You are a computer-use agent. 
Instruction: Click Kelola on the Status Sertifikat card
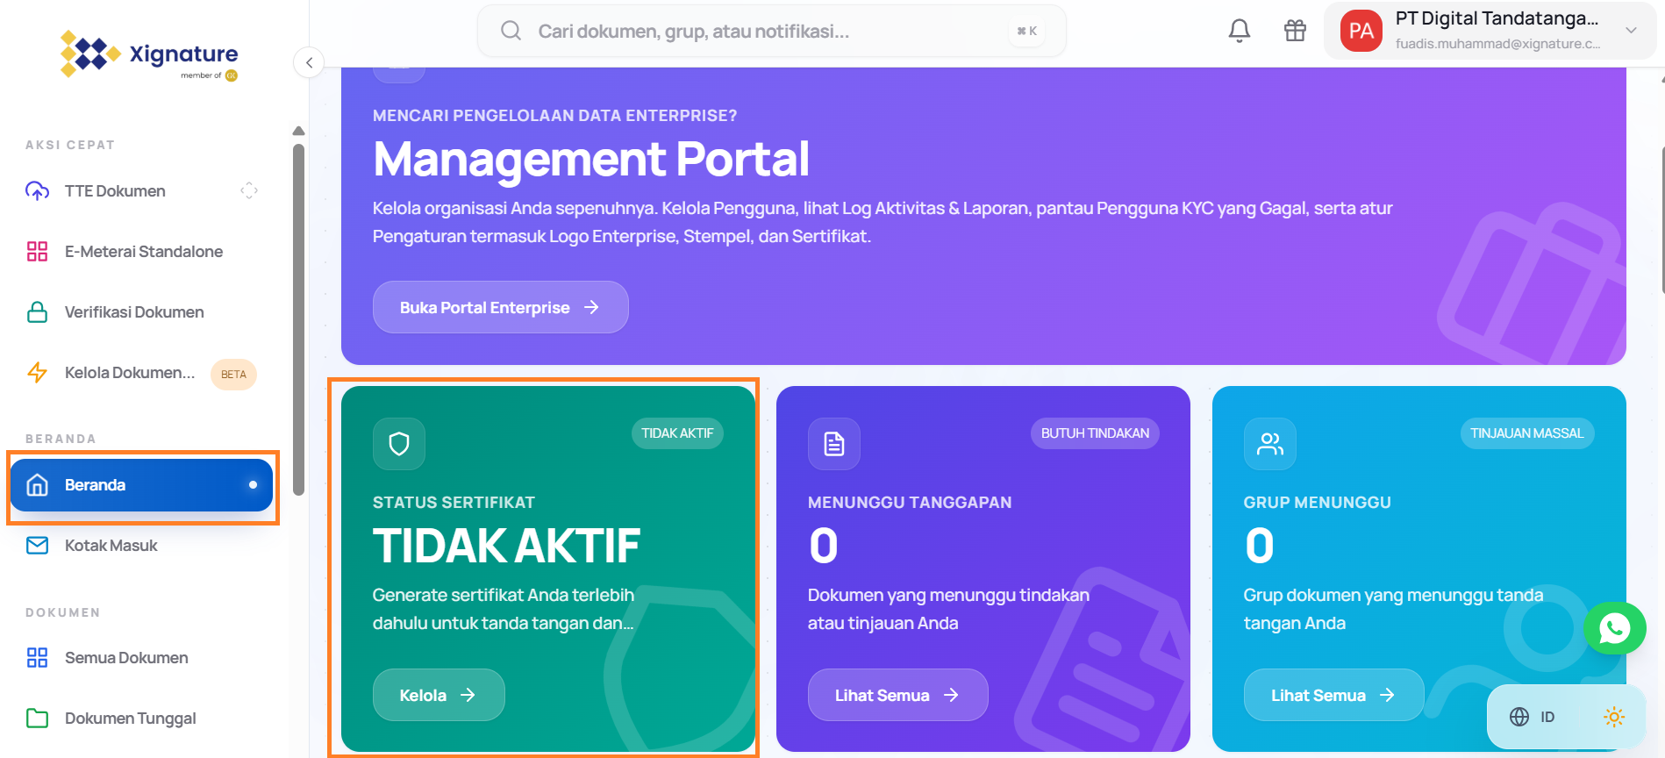(x=439, y=695)
